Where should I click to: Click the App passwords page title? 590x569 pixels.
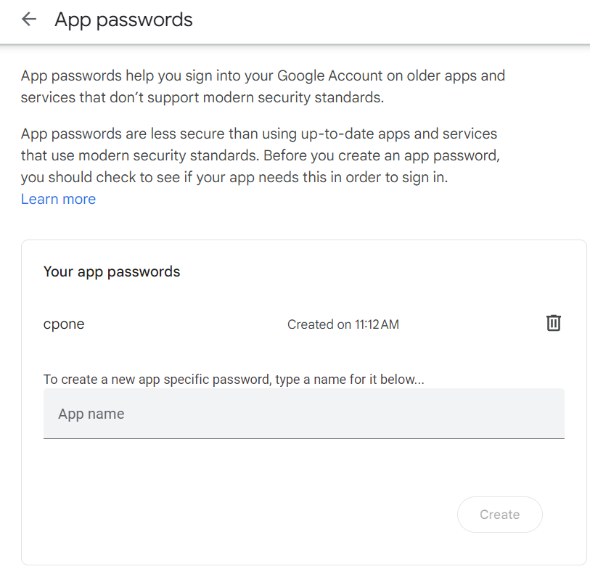click(x=123, y=20)
